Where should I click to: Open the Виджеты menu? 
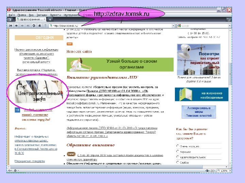tap(55, 15)
